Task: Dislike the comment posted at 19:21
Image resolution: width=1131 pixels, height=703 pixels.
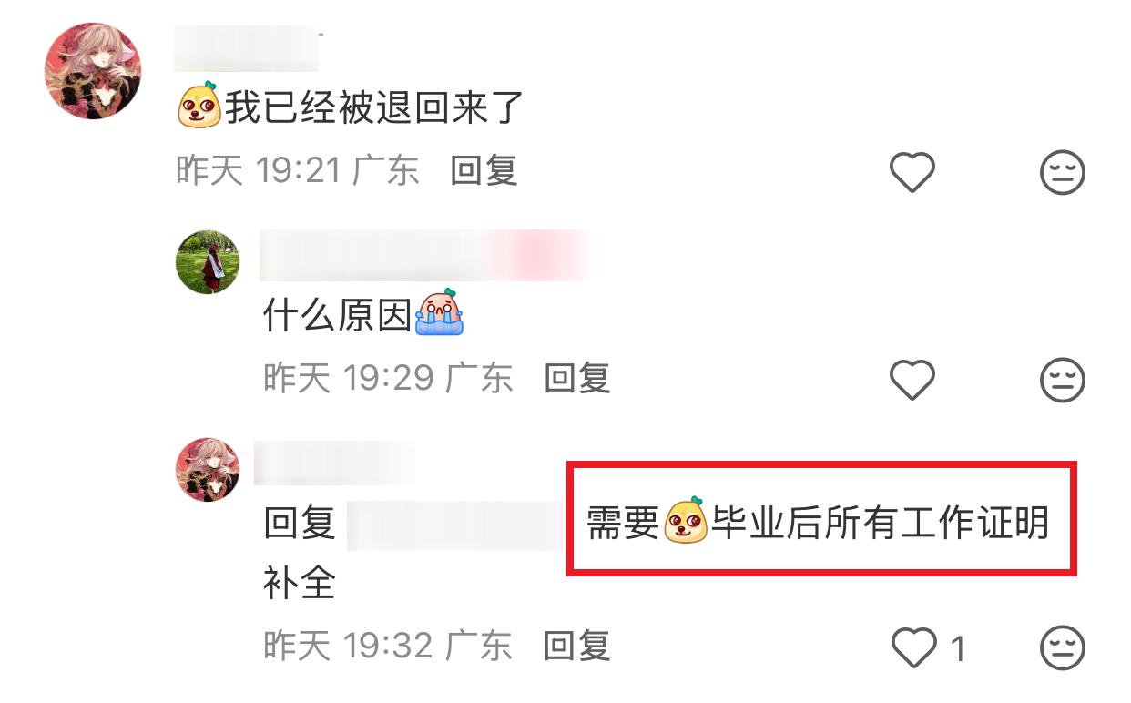Action: (x=1062, y=172)
